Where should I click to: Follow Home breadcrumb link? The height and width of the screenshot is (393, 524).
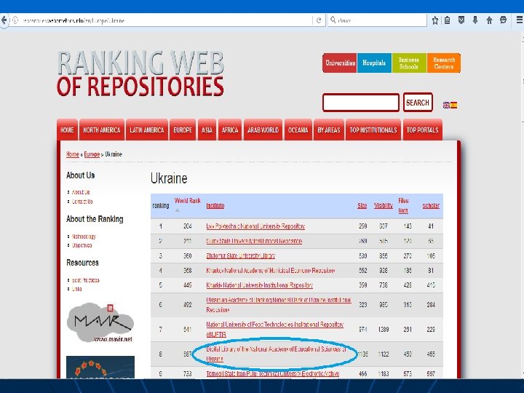pos(73,154)
